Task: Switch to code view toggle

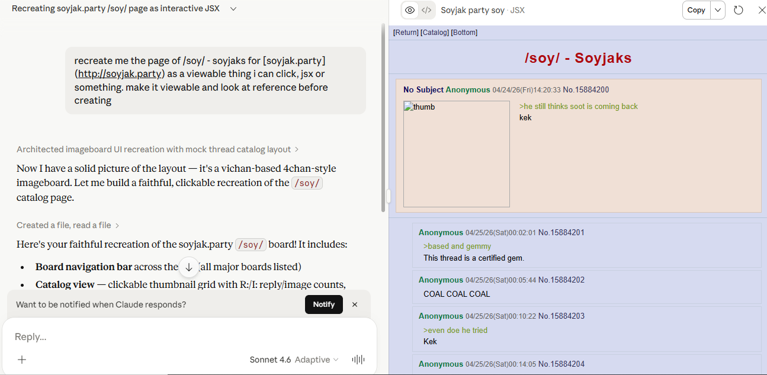Action: [426, 10]
